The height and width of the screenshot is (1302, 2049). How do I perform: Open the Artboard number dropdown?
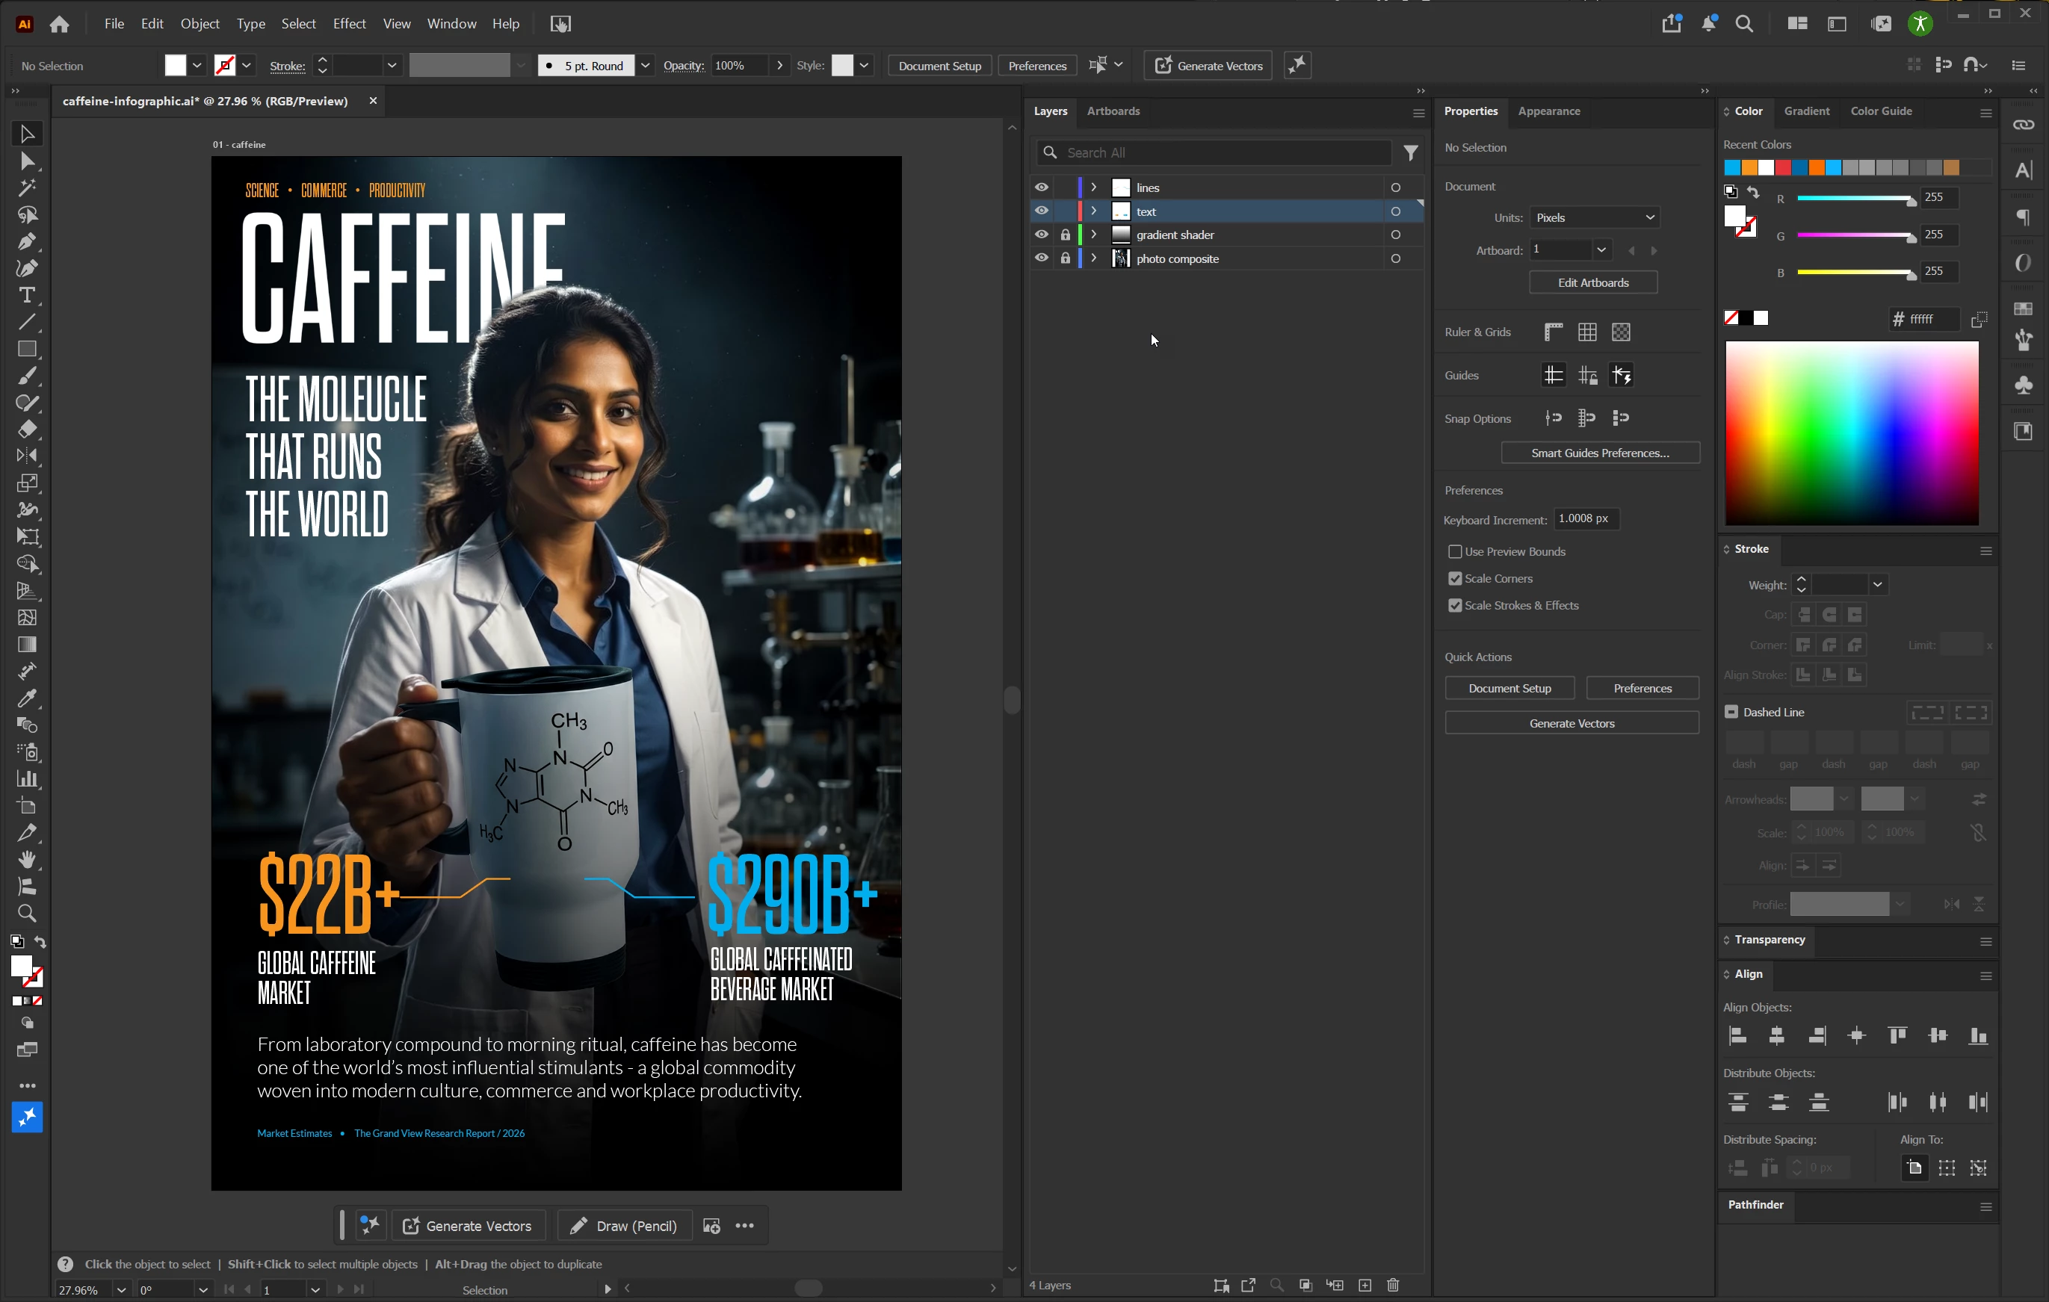[1601, 250]
